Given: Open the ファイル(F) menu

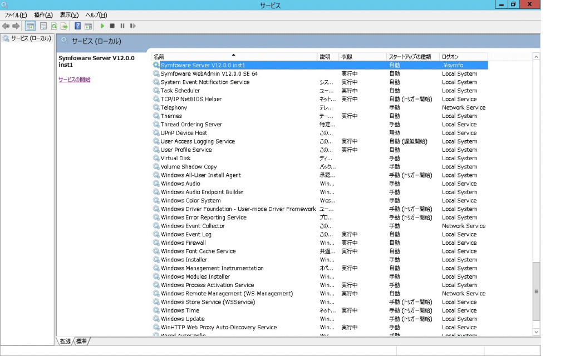Looking at the screenshot, I should point(16,15).
